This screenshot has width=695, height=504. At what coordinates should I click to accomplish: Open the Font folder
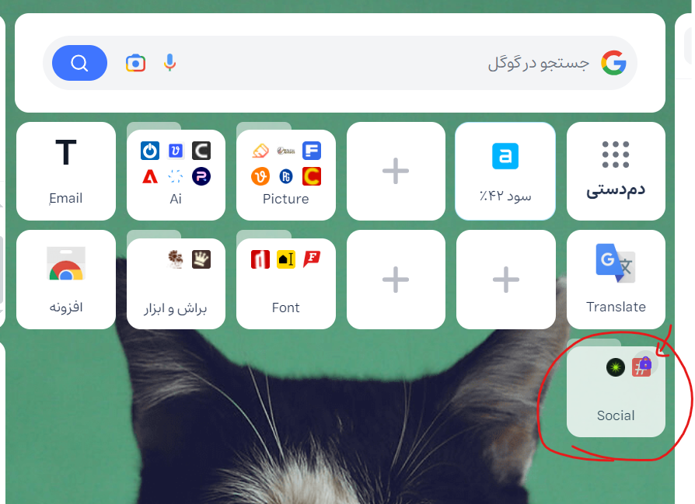[286, 283]
